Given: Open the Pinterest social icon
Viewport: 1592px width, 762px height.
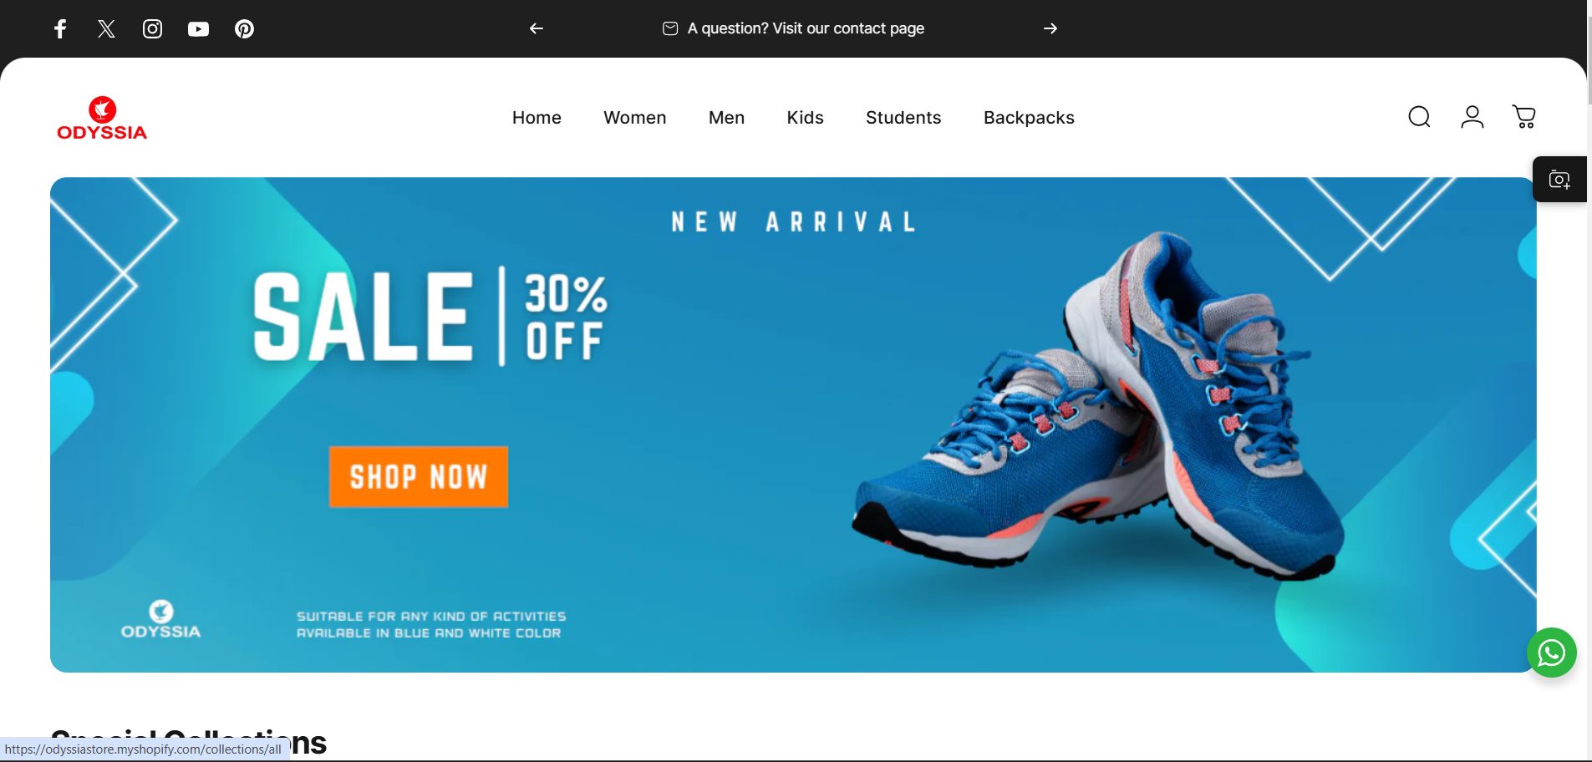Looking at the screenshot, I should [244, 29].
